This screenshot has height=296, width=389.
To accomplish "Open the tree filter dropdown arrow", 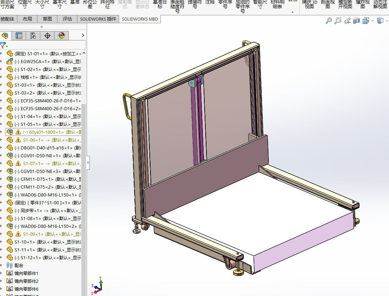I will pos(7,46).
